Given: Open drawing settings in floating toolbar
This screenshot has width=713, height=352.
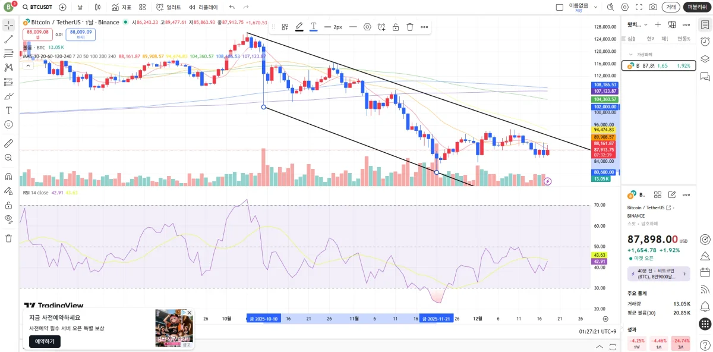Looking at the screenshot, I should (367, 27).
